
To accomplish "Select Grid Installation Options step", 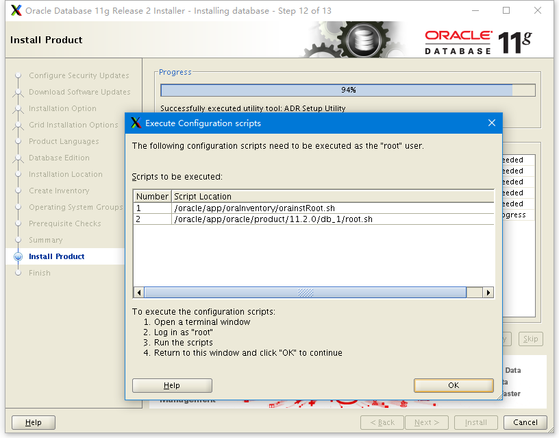I will [x=73, y=125].
